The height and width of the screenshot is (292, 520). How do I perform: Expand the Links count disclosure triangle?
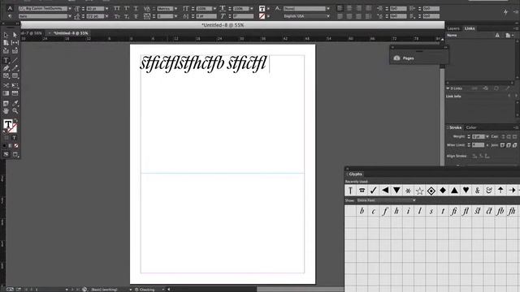click(448, 88)
